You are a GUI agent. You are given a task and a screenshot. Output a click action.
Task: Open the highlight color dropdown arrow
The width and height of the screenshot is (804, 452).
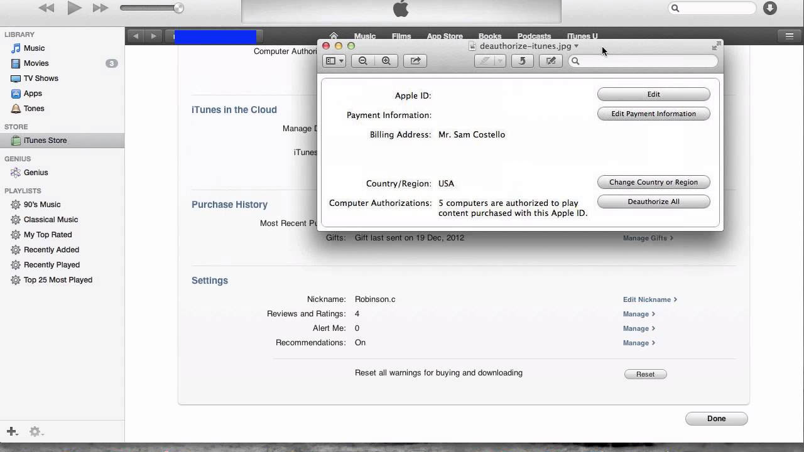pos(501,61)
